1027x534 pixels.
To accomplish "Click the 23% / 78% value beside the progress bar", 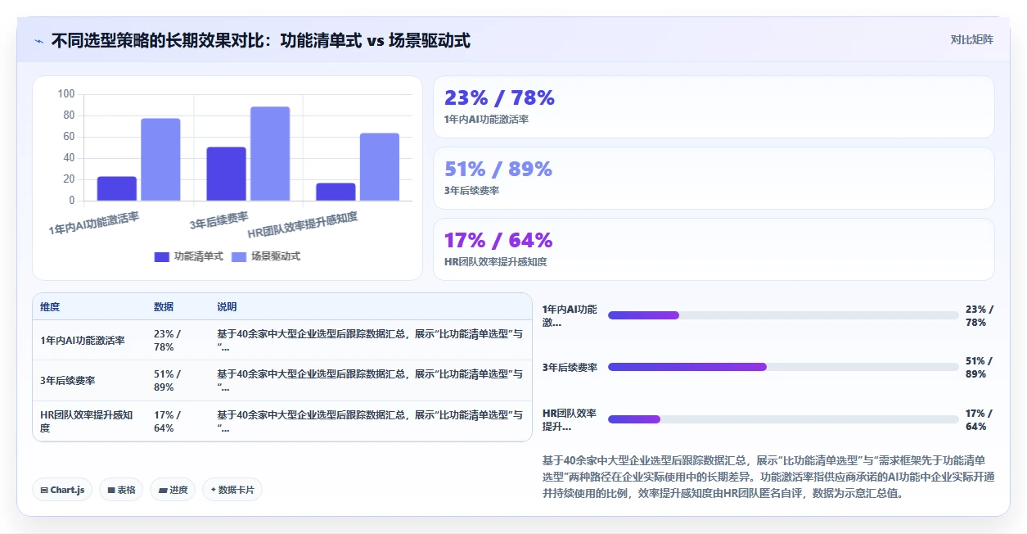I will click(x=980, y=315).
